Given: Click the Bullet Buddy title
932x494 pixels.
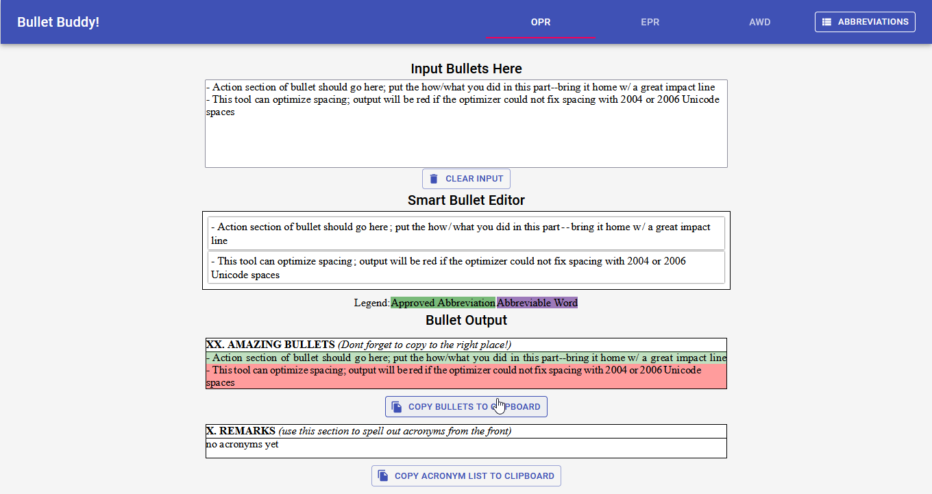Looking at the screenshot, I should coord(58,21).
